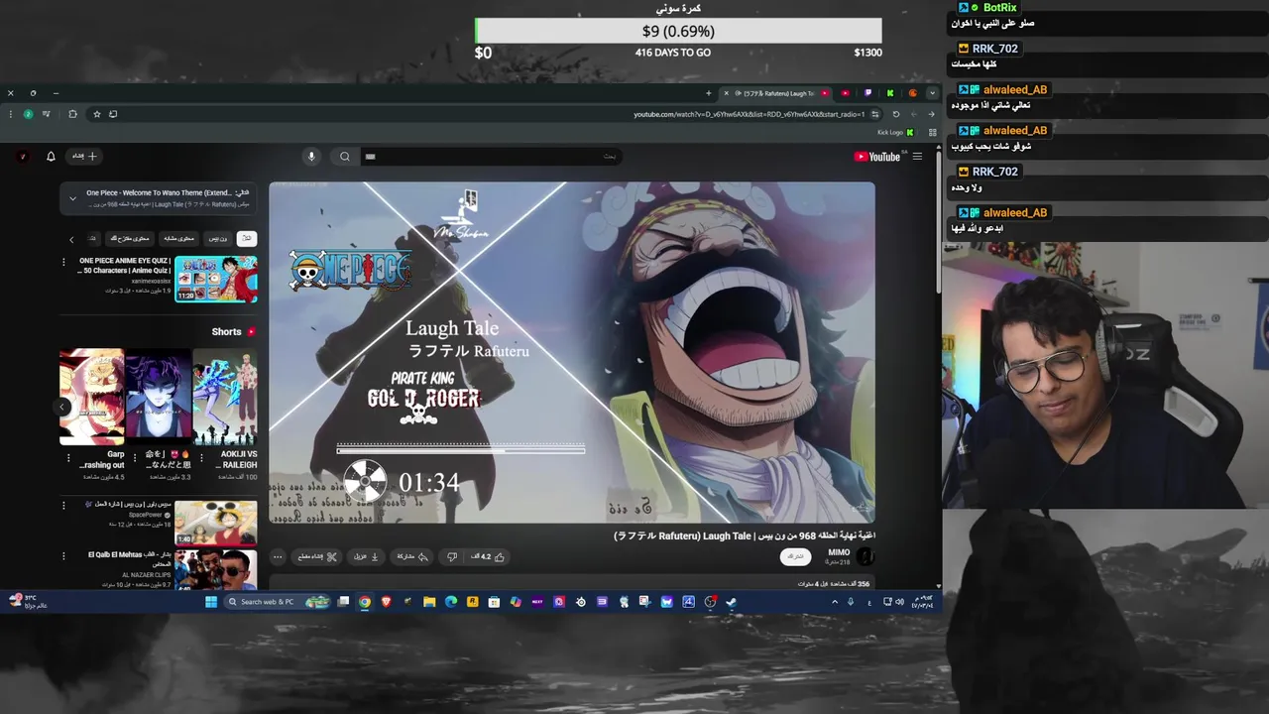1269x714 pixels.
Task: Open File Explorer from taskbar
Action: [x=429, y=602]
